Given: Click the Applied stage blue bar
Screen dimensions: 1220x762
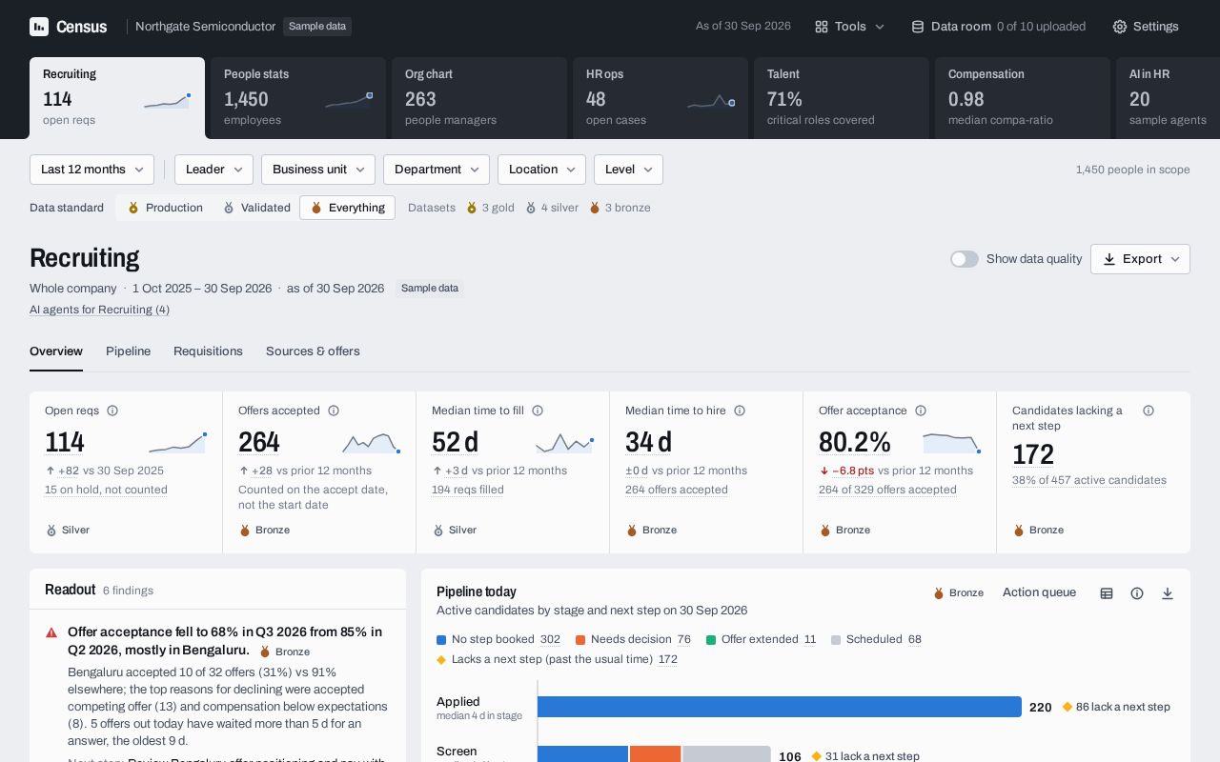Looking at the screenshot, I should [x=780, y=707].
